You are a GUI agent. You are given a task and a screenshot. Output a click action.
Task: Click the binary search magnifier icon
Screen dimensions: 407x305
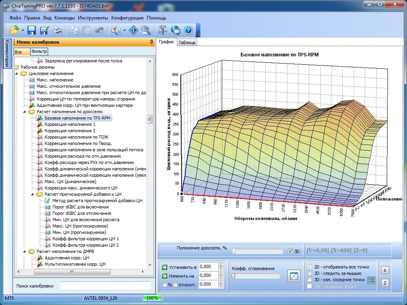(x=146, y=30)
